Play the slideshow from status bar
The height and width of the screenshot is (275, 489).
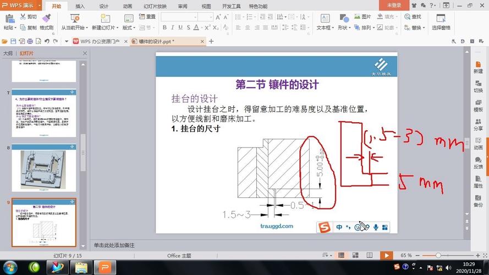[386, 255]
